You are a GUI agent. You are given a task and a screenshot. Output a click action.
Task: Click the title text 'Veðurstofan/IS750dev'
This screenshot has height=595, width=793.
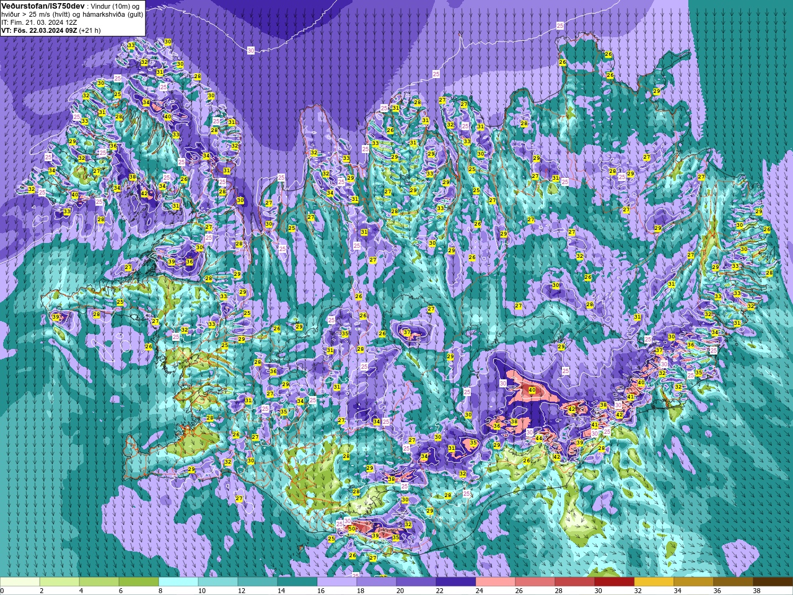(43, 6)
